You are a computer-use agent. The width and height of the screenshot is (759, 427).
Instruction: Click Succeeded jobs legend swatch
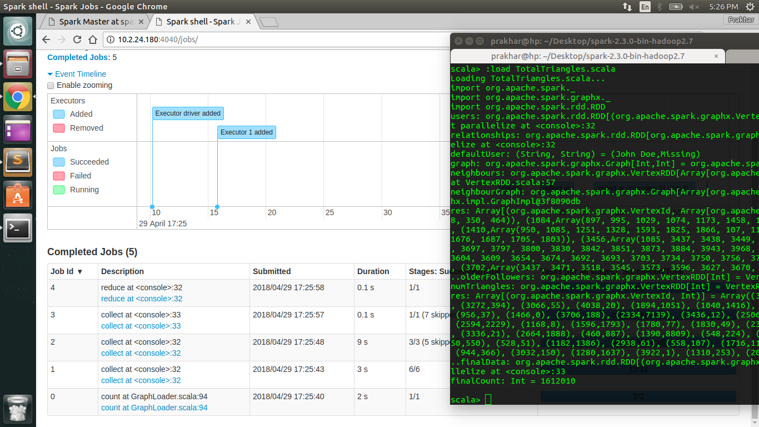click(59, 162)
